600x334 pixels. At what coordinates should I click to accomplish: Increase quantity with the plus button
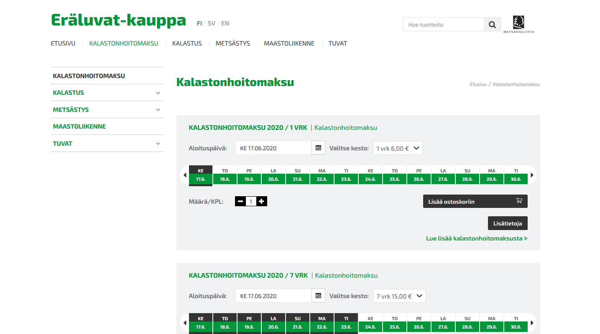point(261,202)
